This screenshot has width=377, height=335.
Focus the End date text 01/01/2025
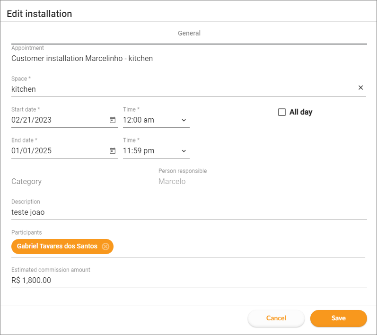57,151
